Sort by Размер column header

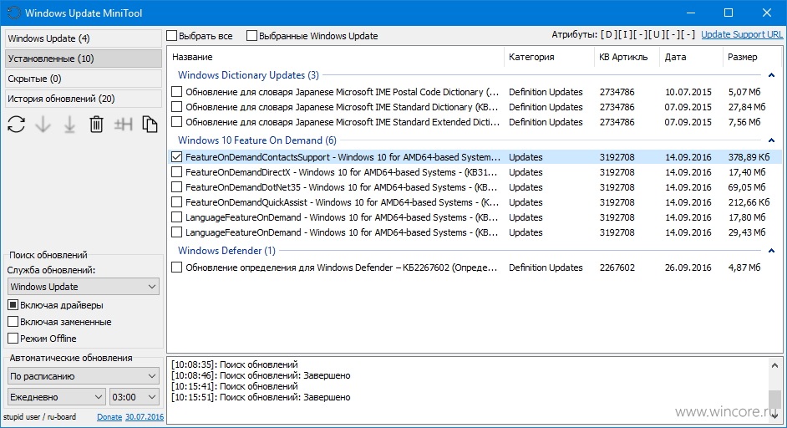753,58
